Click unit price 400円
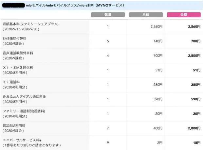Viewport: 203px width, 150px height. [158, 128]
